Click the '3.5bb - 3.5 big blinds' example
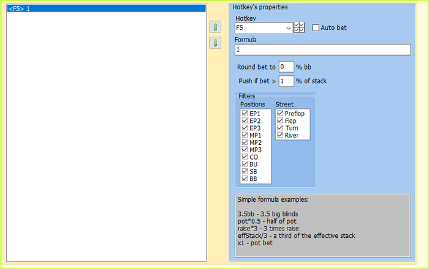The height and width of the screenshot is (269, 429). click(268, 214)
